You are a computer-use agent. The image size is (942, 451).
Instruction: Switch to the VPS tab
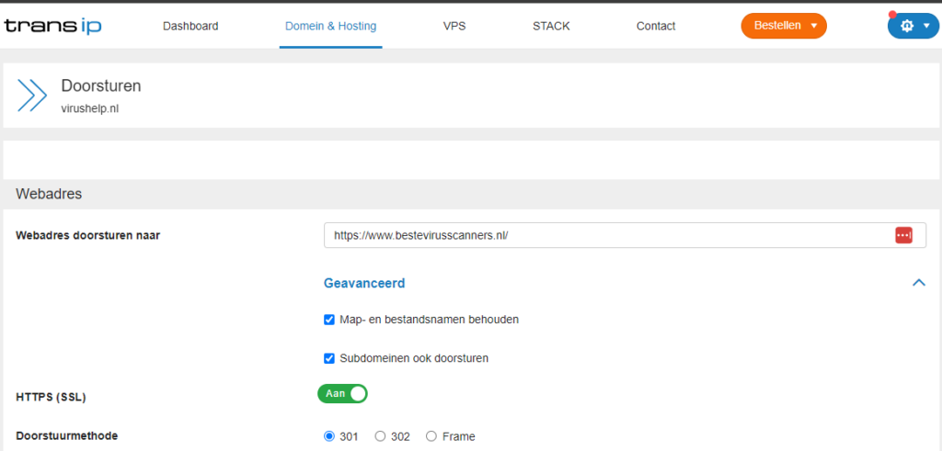pyautogui.click(x=454, y=26)
